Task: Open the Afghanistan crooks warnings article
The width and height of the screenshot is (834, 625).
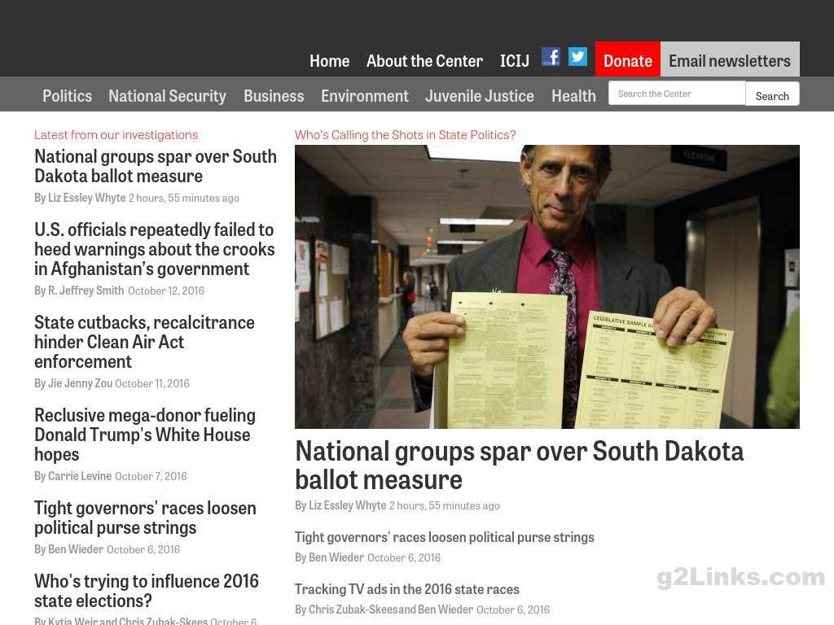Action: coord(154,249)
